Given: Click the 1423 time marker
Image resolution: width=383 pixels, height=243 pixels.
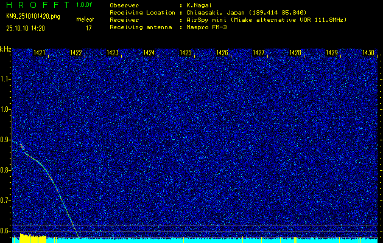Looking at the screenshot, I should pos(113,53).
